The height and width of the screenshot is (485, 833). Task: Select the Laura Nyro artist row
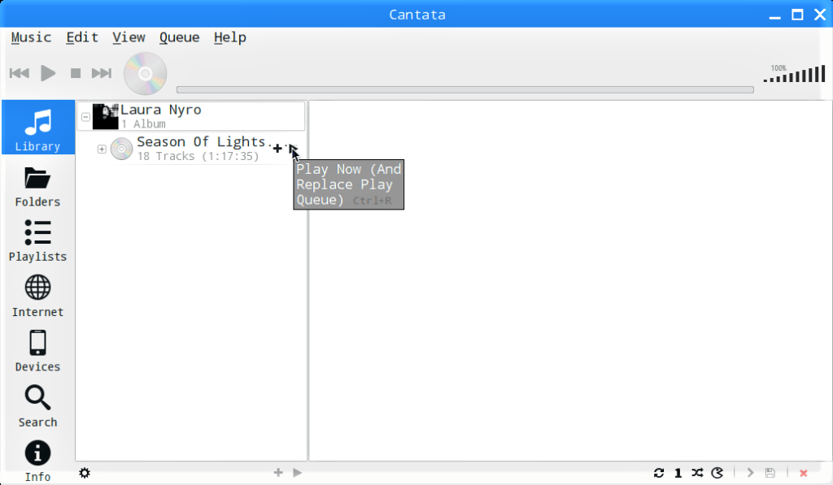point(191,116)
